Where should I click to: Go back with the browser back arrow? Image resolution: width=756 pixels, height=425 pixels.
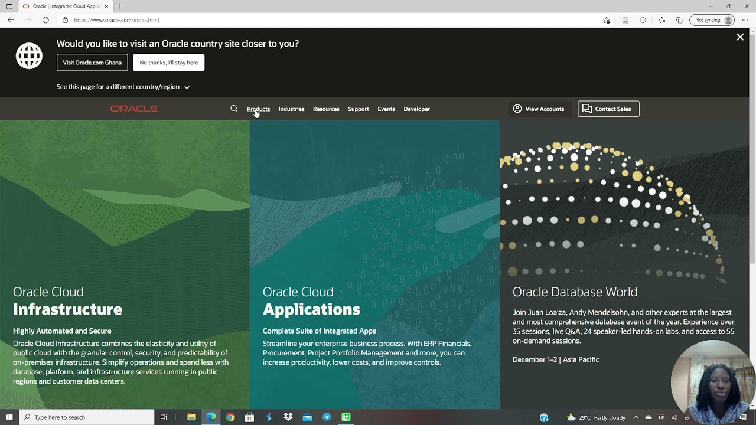pos(11,20)
